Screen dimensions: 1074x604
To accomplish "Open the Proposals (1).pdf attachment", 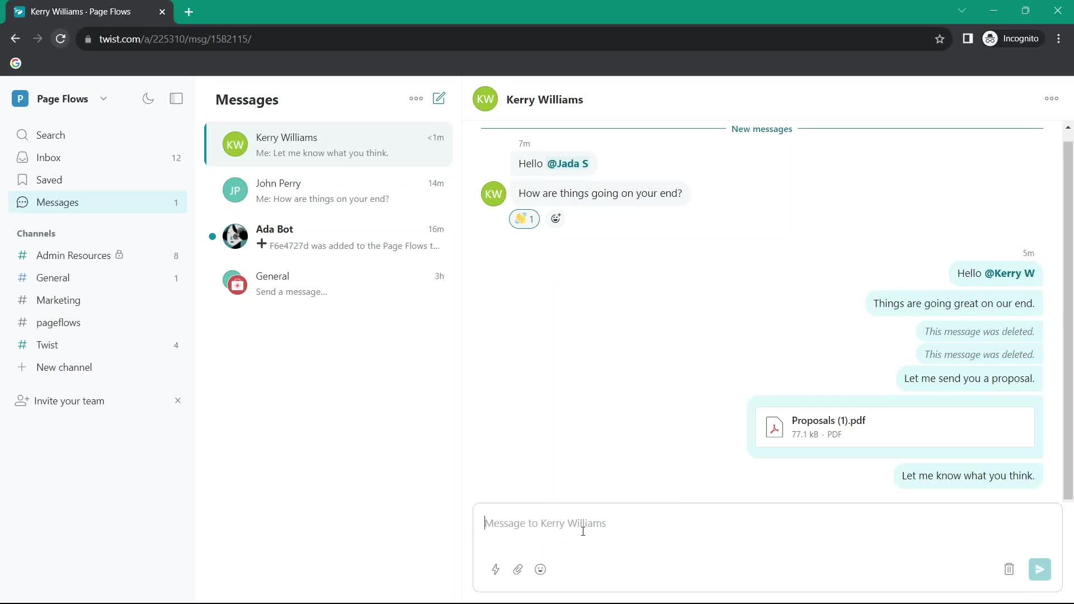I will coord(894,427).
